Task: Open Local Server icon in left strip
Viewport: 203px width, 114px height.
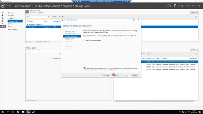Action: click(x=3, y=15)
